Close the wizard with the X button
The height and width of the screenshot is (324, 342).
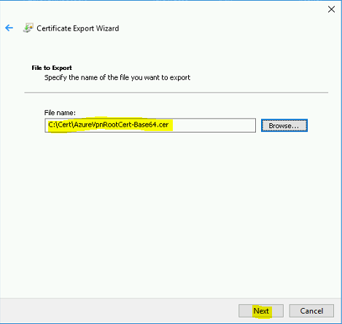tap(331, 9)
